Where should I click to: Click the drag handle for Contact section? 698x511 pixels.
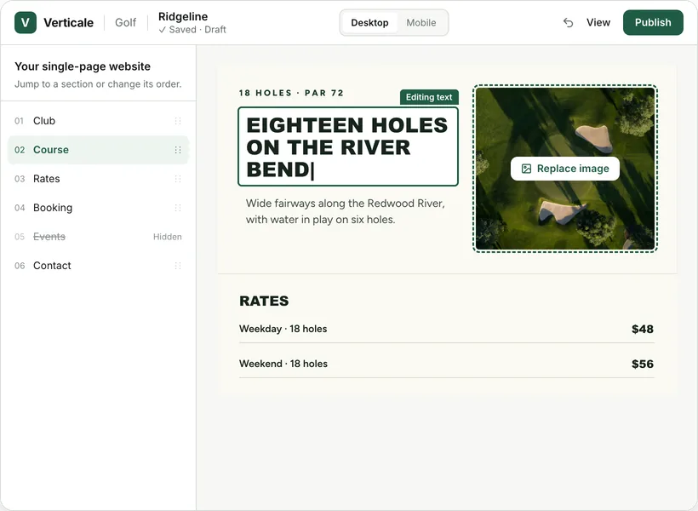[178, 266]
